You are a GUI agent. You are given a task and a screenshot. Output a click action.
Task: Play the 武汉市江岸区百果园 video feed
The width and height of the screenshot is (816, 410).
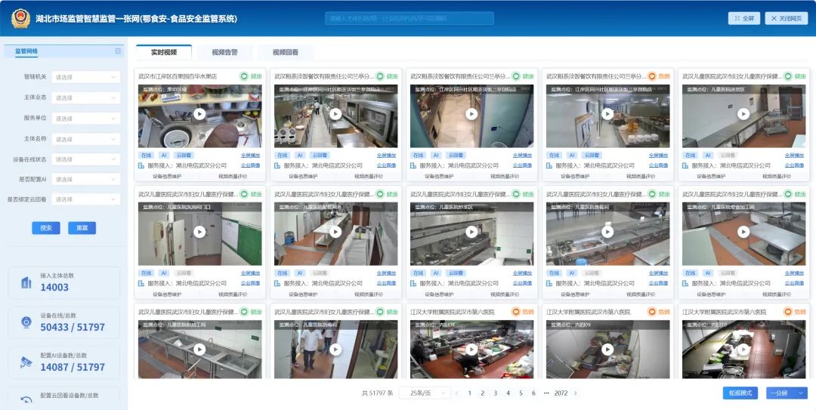click(x=199, y=114)
